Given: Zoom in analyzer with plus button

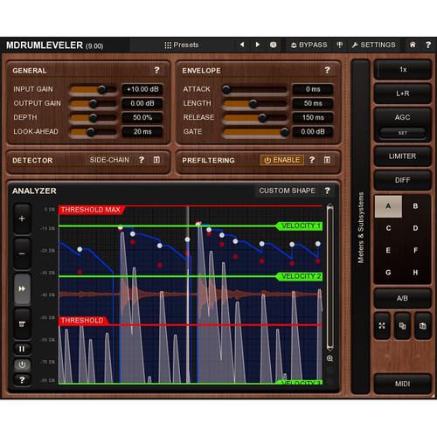Looking at the screenshot, I should (x=22, y=218).
